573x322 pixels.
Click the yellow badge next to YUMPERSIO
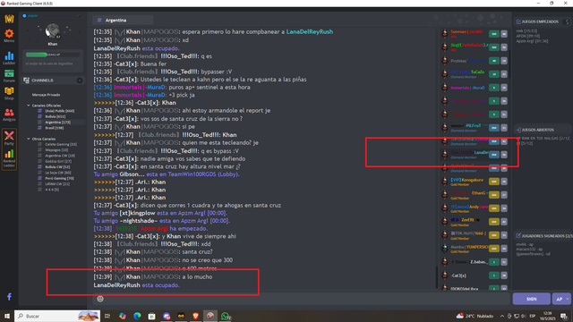[x=493, y=249]
